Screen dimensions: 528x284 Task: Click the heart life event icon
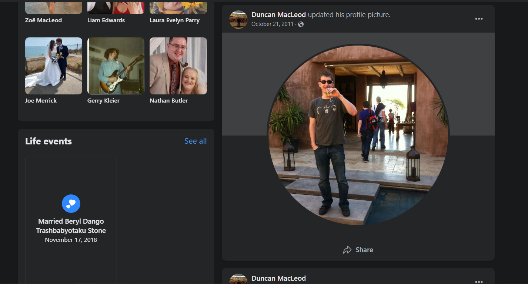click(71, 204)
